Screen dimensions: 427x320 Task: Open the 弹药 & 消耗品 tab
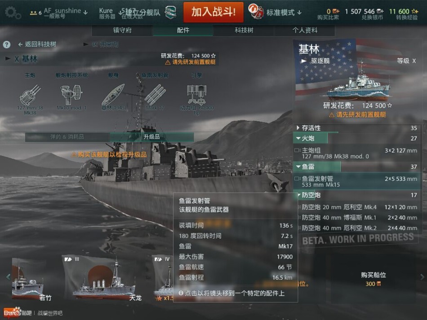67,137
